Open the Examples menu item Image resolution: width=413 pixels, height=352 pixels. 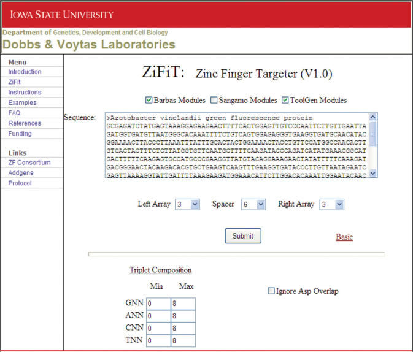tap(22, 102)
